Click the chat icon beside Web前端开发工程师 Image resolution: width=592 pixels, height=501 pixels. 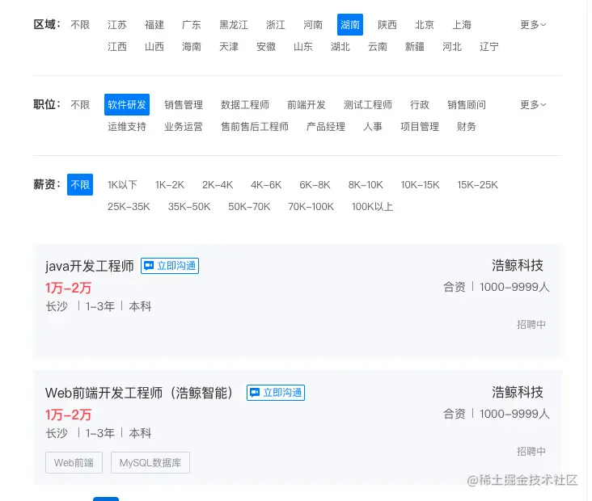coord(255,393)
